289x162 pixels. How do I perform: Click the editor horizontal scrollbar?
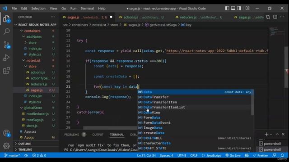point(110,128)
